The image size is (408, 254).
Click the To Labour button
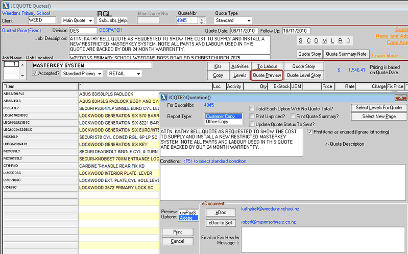(x=267, y=66)
